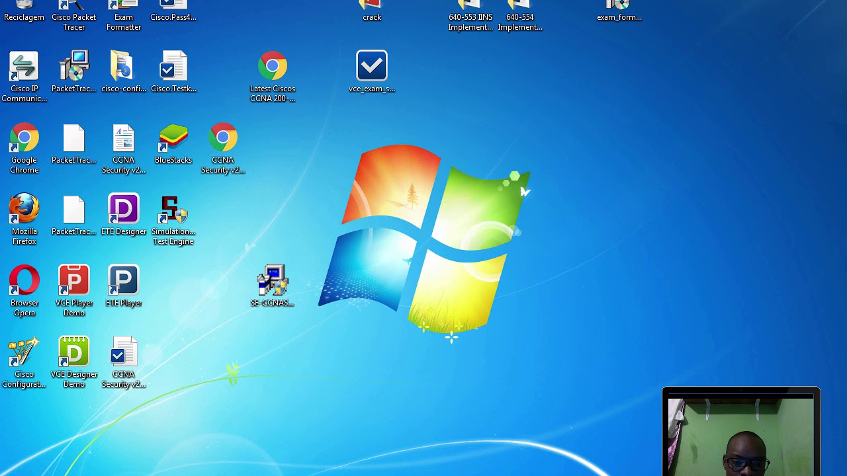Select the Cisco.Pass4... file icon
The height and width of the screenshot is (476, 847).
[173, 10]
